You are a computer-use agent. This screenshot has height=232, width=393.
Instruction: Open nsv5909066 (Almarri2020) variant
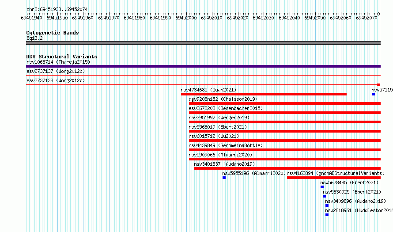pyautogui.click(x=220, y=155)
